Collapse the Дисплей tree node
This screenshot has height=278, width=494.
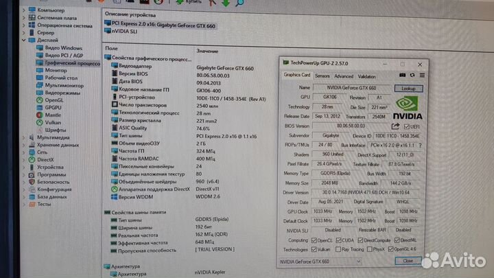tap(24, 40)
